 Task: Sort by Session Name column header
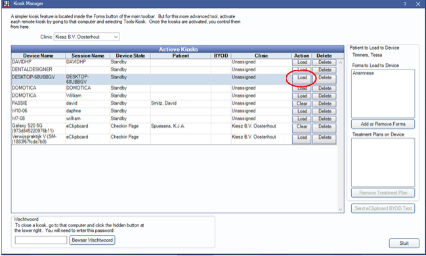pos(88,56)
